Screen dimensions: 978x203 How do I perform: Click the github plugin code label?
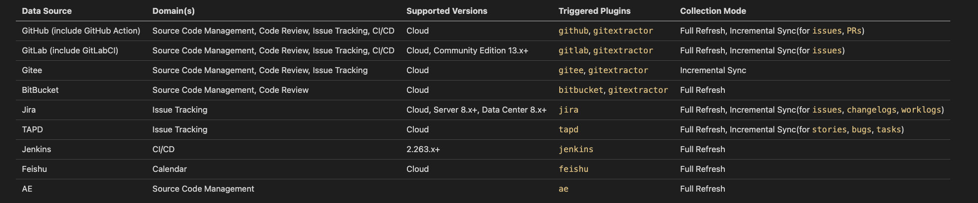573,31
